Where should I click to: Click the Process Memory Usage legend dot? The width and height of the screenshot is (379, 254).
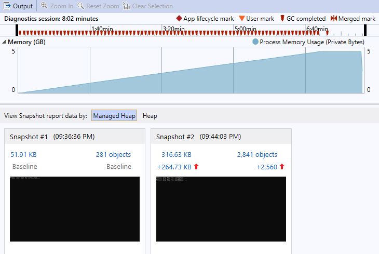255,42
